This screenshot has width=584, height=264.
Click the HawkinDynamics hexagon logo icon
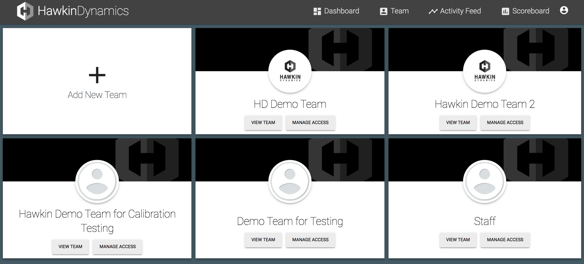tap(25, 11)
